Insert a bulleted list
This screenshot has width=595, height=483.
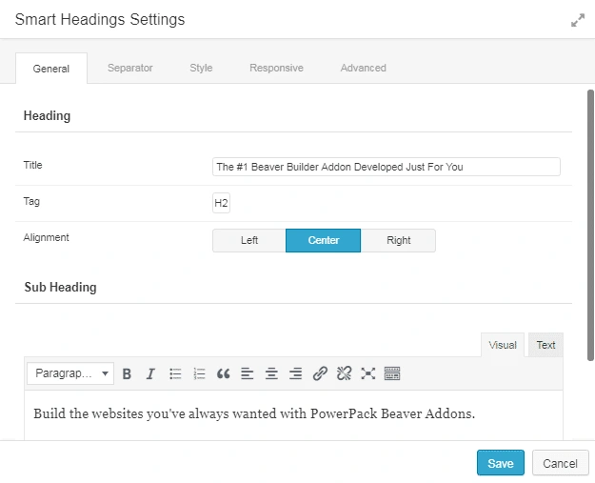point(175,373)
